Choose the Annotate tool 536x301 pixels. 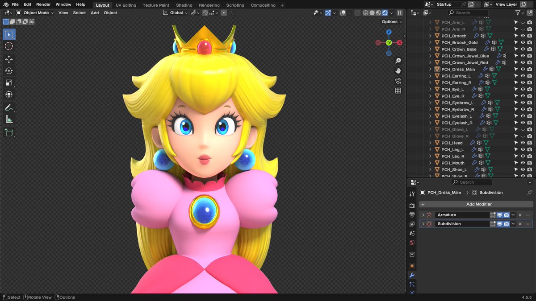(9, 107)
